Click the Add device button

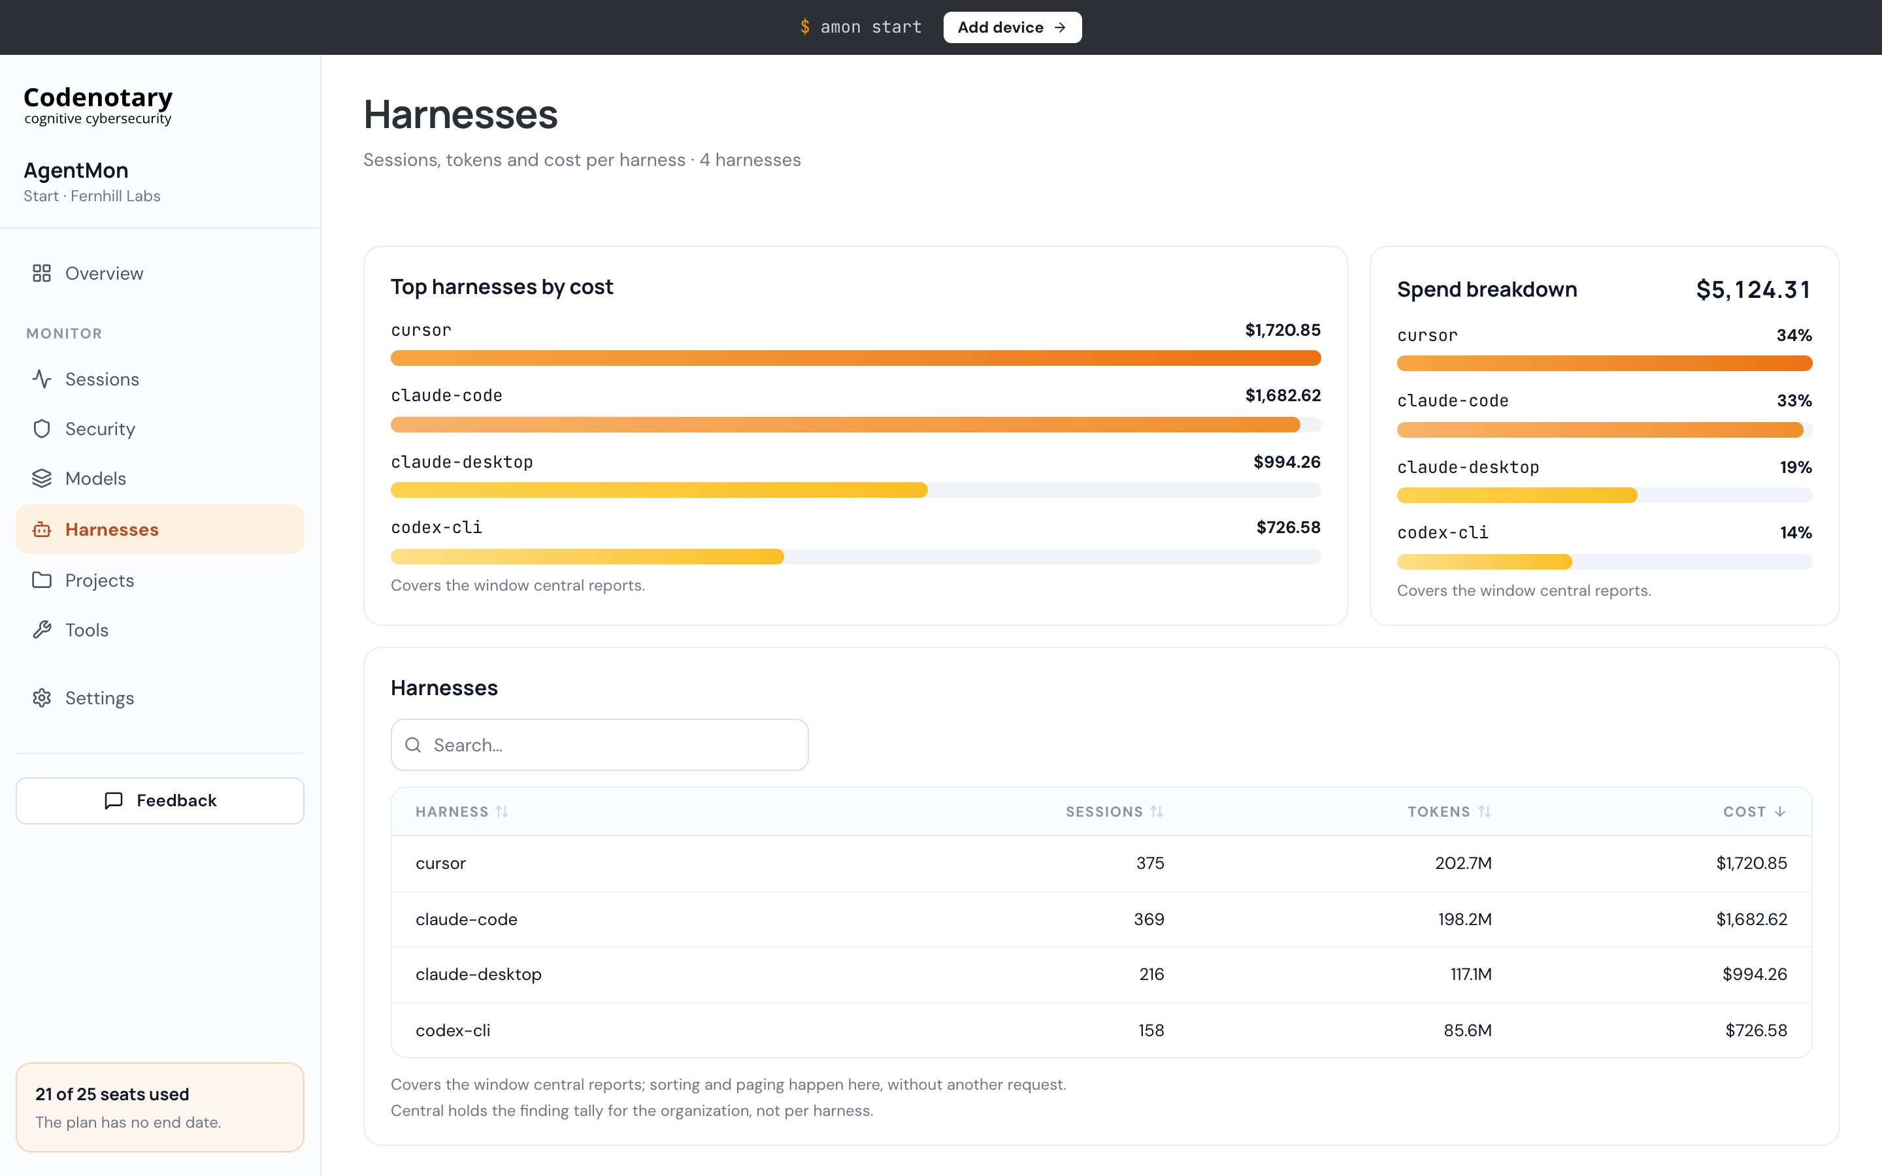click(x=1012, y=27)
